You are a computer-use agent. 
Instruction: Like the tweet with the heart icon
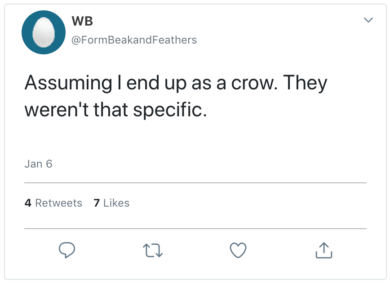238,251
